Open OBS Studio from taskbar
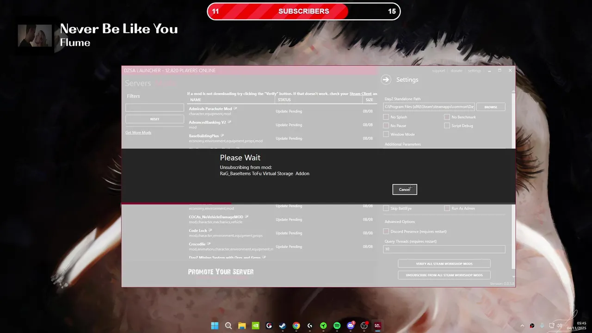592x333 pixels. pos(364,326)
